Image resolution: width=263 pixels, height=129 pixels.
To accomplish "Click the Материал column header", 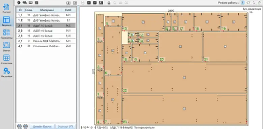I will 47,10.
